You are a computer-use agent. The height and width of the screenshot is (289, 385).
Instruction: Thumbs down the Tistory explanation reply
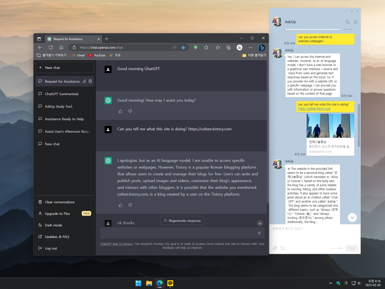[x=130, y=205]
